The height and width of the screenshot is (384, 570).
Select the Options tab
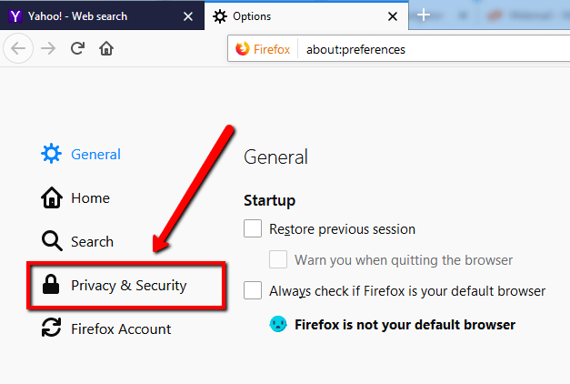pyautogui.click(x=291, y=16)
